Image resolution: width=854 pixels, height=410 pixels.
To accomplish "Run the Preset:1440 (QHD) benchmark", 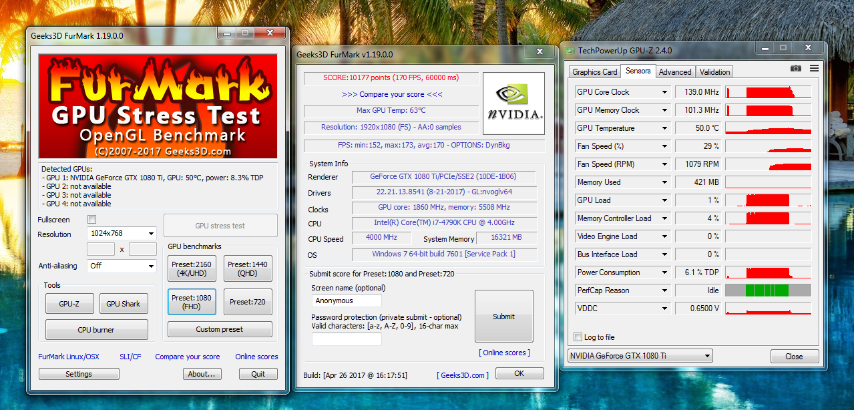I will click(248, 268).
